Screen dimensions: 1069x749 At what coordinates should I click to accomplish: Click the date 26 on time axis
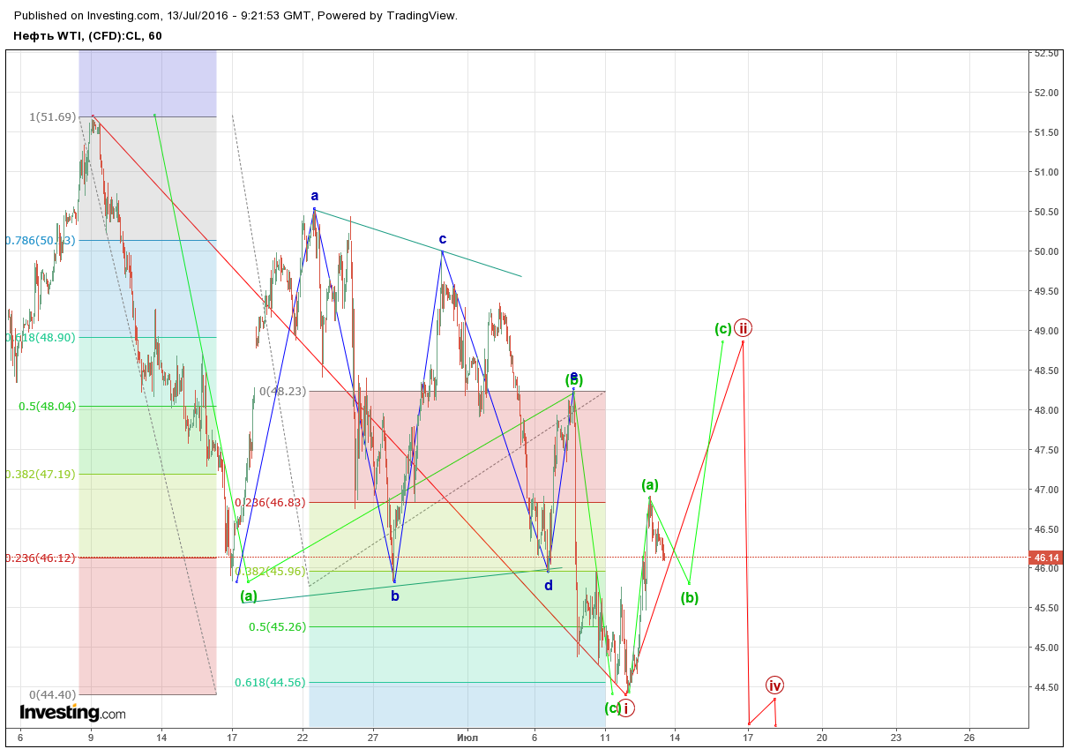pos(968,737)
